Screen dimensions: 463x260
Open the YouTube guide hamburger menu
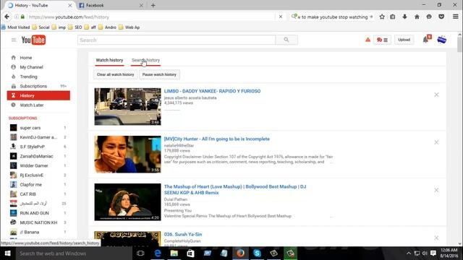click(14, 40)
